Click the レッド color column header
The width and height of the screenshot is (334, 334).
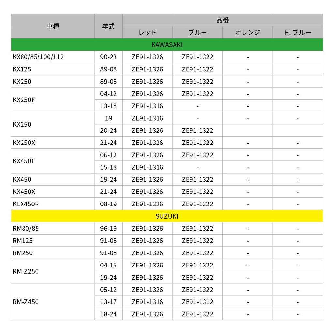pyautogui.click(x=147, y=33)
